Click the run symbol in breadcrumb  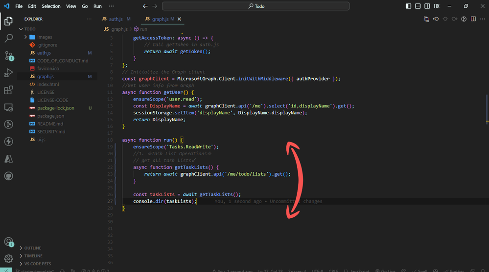coord(140,29)
